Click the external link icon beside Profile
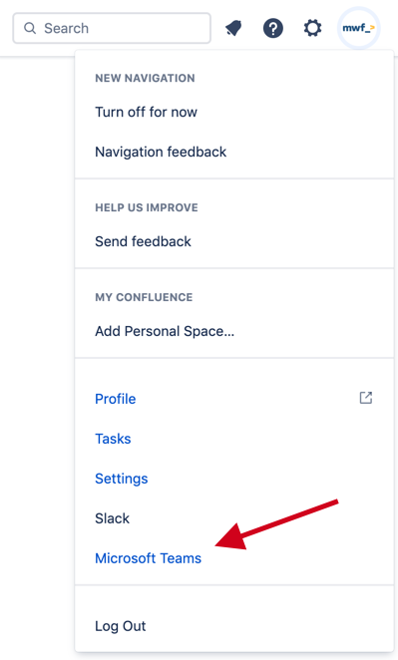398x660 pixels. tap(365, 398)
